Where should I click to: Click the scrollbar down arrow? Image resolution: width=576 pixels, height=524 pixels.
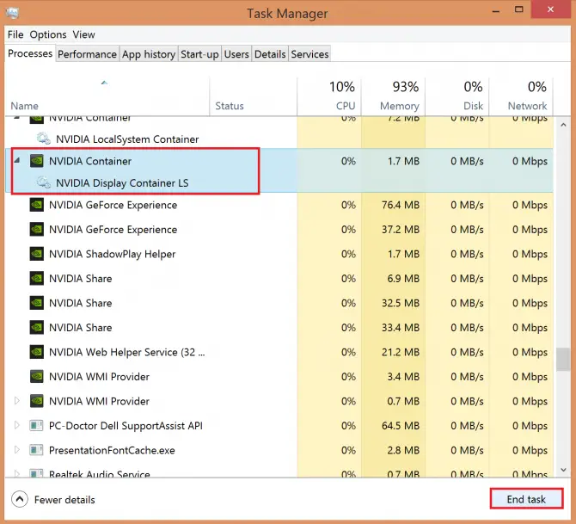(x=563, y=470)
